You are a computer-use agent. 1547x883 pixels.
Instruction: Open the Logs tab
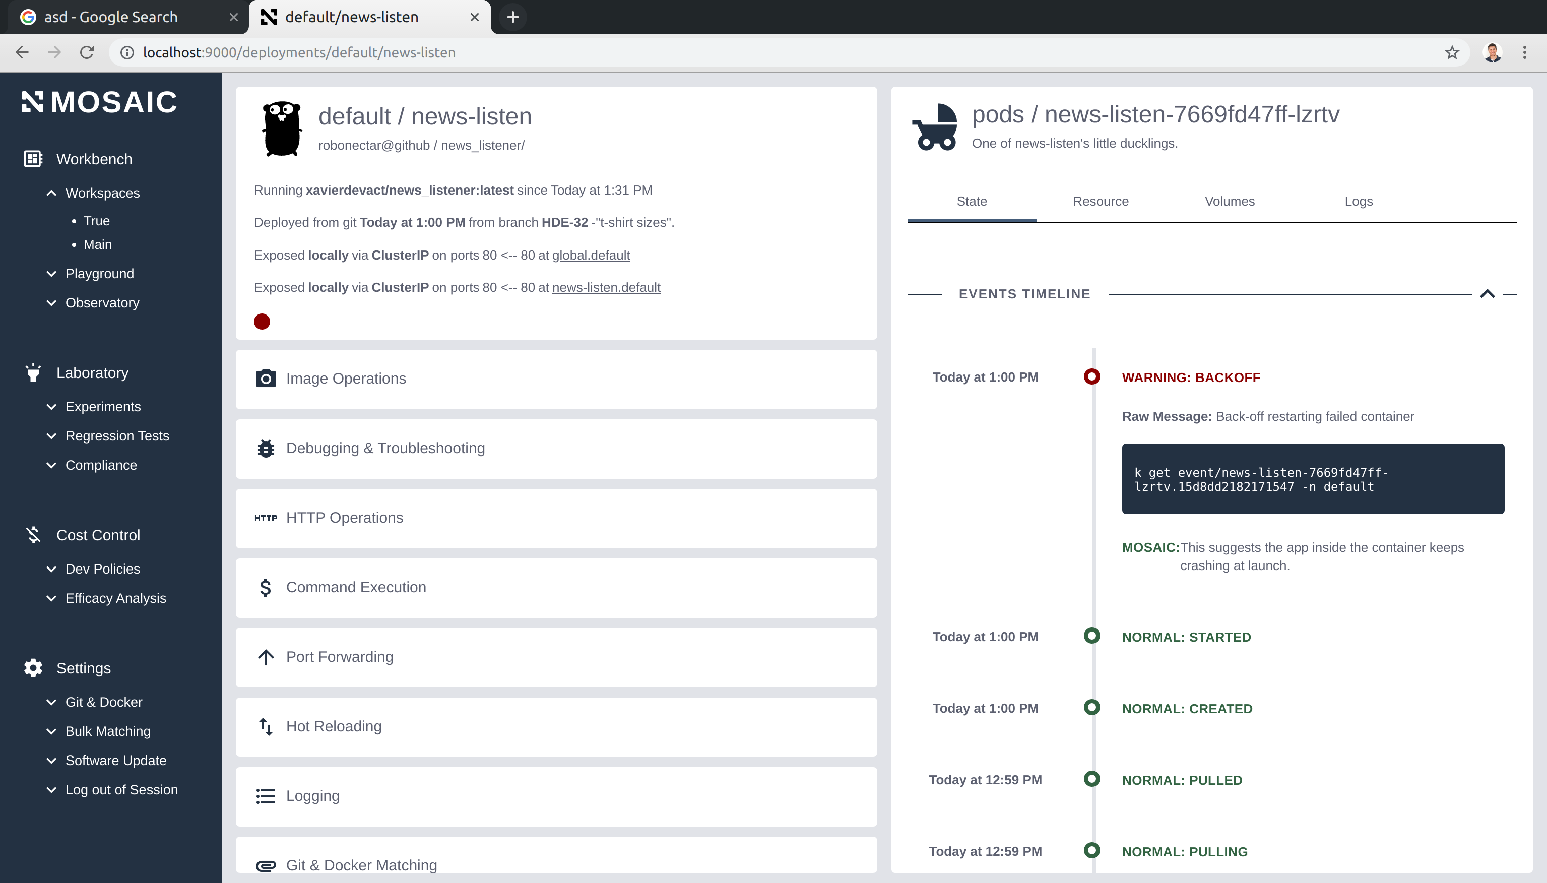click(1359, 201)
